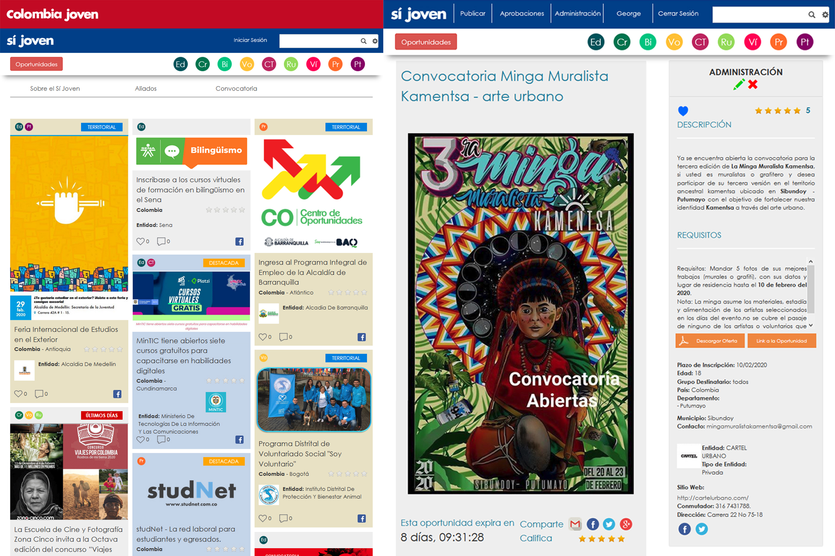Viewport: 835px width, 556px height.
Task: Like the Feria Internacional de Estudios card
Action: point(18,394)
